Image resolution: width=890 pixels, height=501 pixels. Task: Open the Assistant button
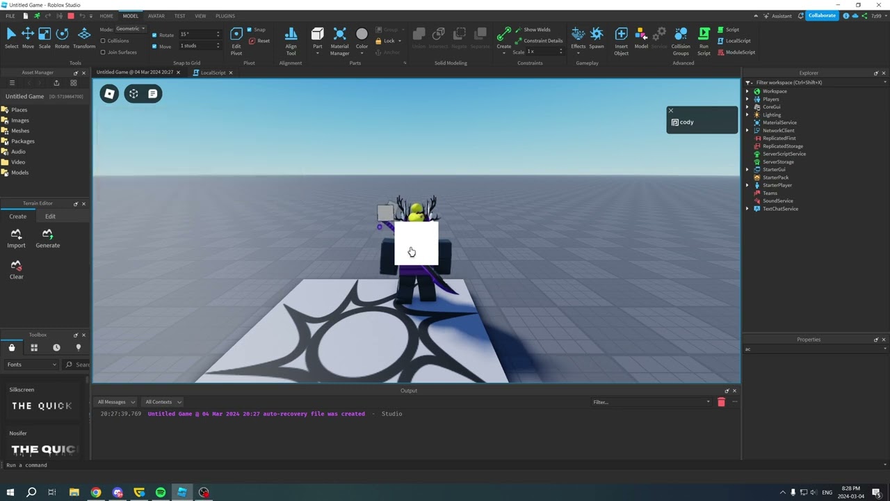tap(777, 15)
